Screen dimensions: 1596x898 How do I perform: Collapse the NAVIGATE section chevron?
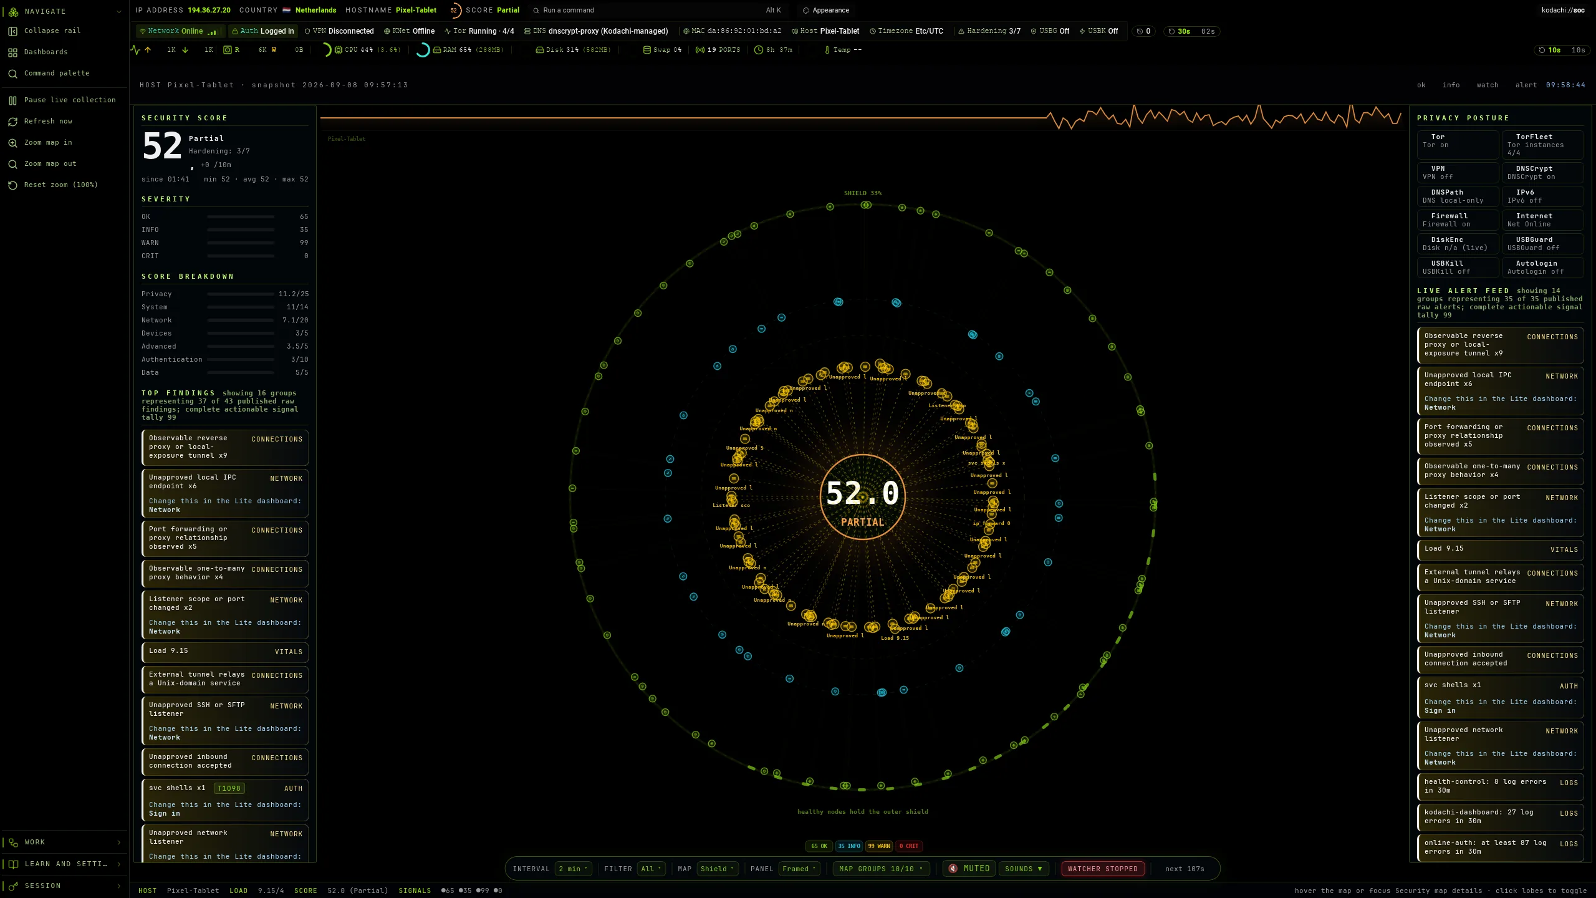pyautogui.click(x=118, y=11)
